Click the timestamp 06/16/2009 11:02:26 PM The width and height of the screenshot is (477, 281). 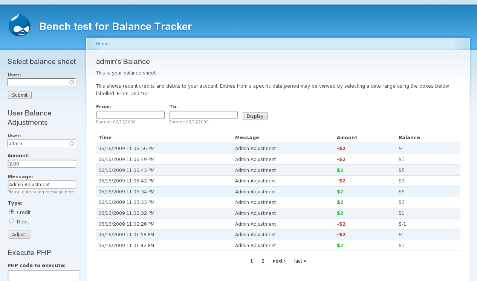click(126, 224)
